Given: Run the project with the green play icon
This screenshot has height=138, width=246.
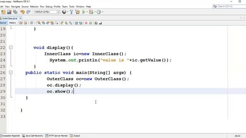Looking at the screenshot, I should (x=84, y=12).
